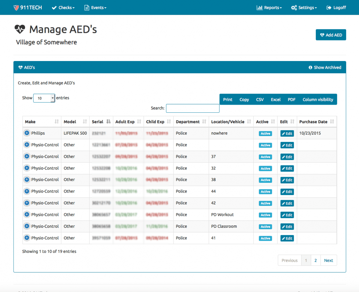Click the info icon beside Show Archived
The width and height of the screenshot is (359, 292).
click(310, 67)
